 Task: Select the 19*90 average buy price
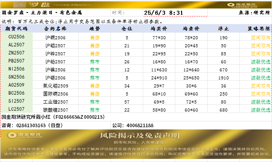(x=159, y=46)
